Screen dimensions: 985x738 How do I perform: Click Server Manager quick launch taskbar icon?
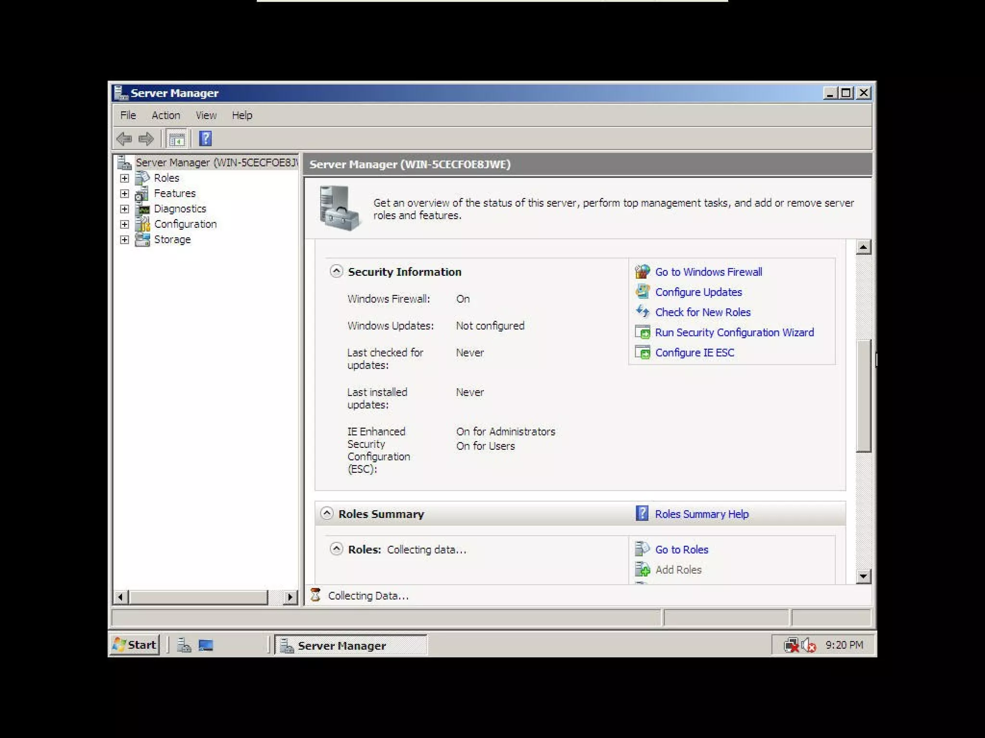[x=184, y=645]
